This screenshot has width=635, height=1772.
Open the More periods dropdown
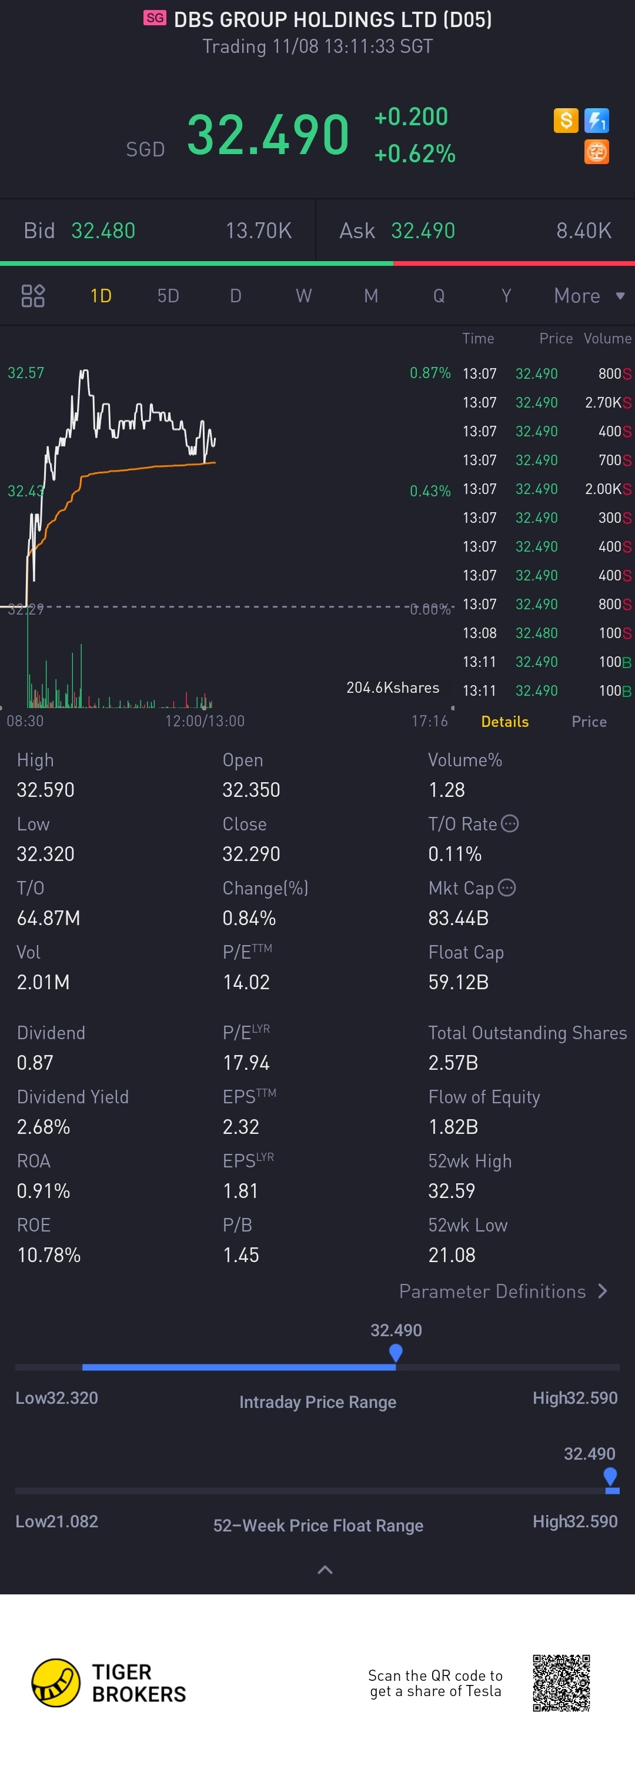point(590,296)
